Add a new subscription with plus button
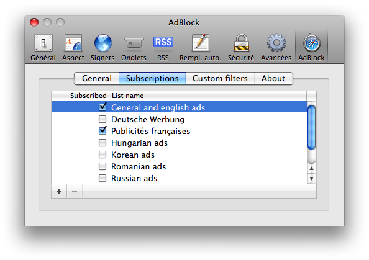369x260 pixels. click(x=59, y=191)
